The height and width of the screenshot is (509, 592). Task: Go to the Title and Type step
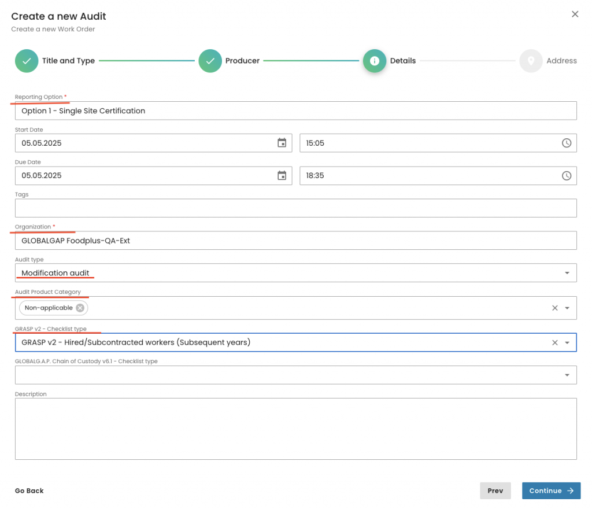pos(27,61)
